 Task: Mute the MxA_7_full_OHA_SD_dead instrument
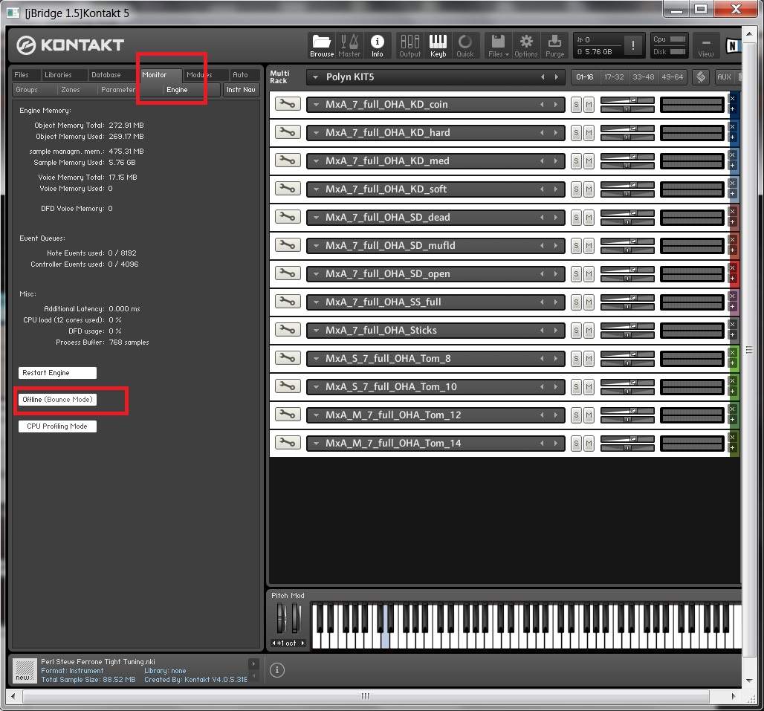click(589, 218)
